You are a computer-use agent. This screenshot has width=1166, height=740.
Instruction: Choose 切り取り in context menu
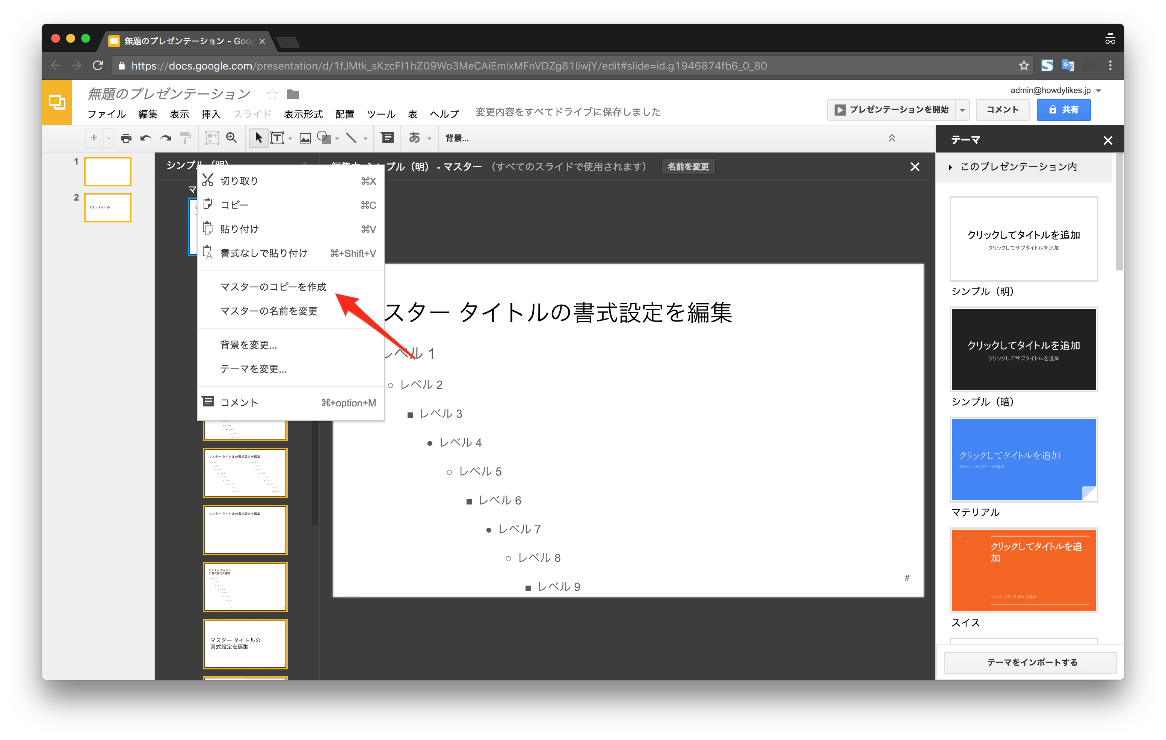290,181
